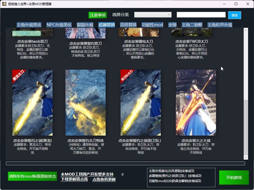Click 清除所有mod恢复原始状态 button
254x190 pixels.
32,176
